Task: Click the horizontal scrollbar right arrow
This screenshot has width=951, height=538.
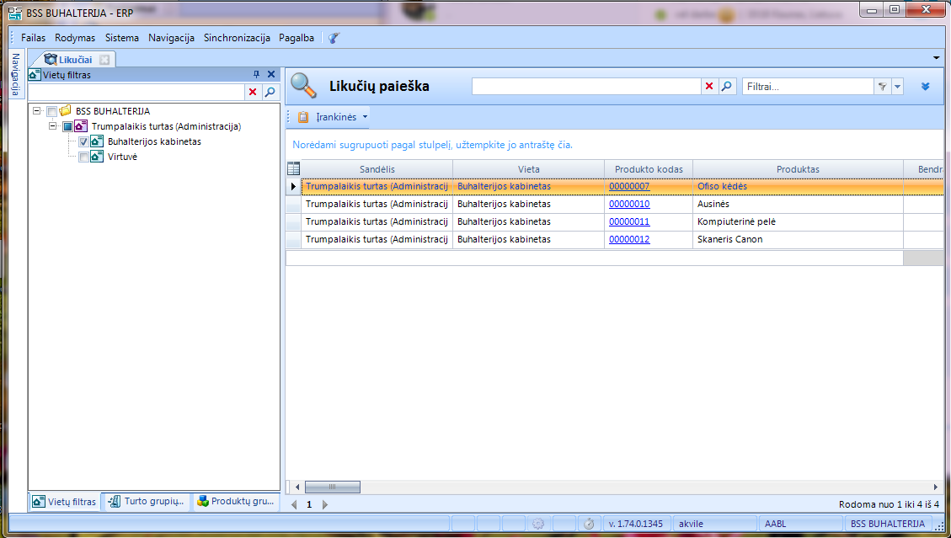Action: [x=936, y=487]
